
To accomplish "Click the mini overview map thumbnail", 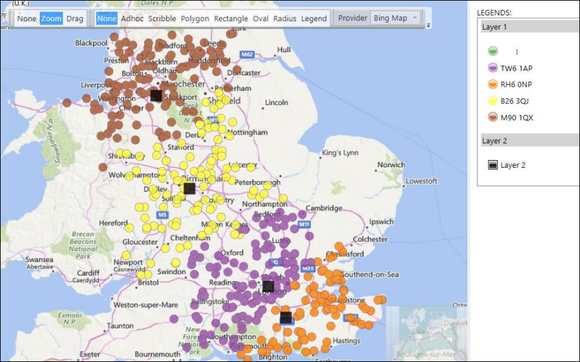I will [x=426, y=332].
